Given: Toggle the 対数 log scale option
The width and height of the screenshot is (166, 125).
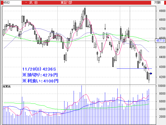Looking at the screenshot, I should pyautogui.click(x=158, y=2).
